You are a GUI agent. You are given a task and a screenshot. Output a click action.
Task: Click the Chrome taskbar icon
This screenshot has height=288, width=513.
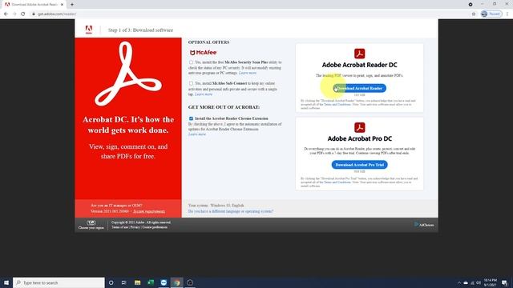pos(176,282)
